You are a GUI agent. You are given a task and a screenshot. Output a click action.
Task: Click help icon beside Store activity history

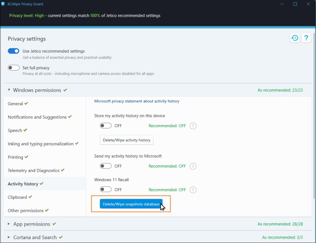tap(193, 126)
